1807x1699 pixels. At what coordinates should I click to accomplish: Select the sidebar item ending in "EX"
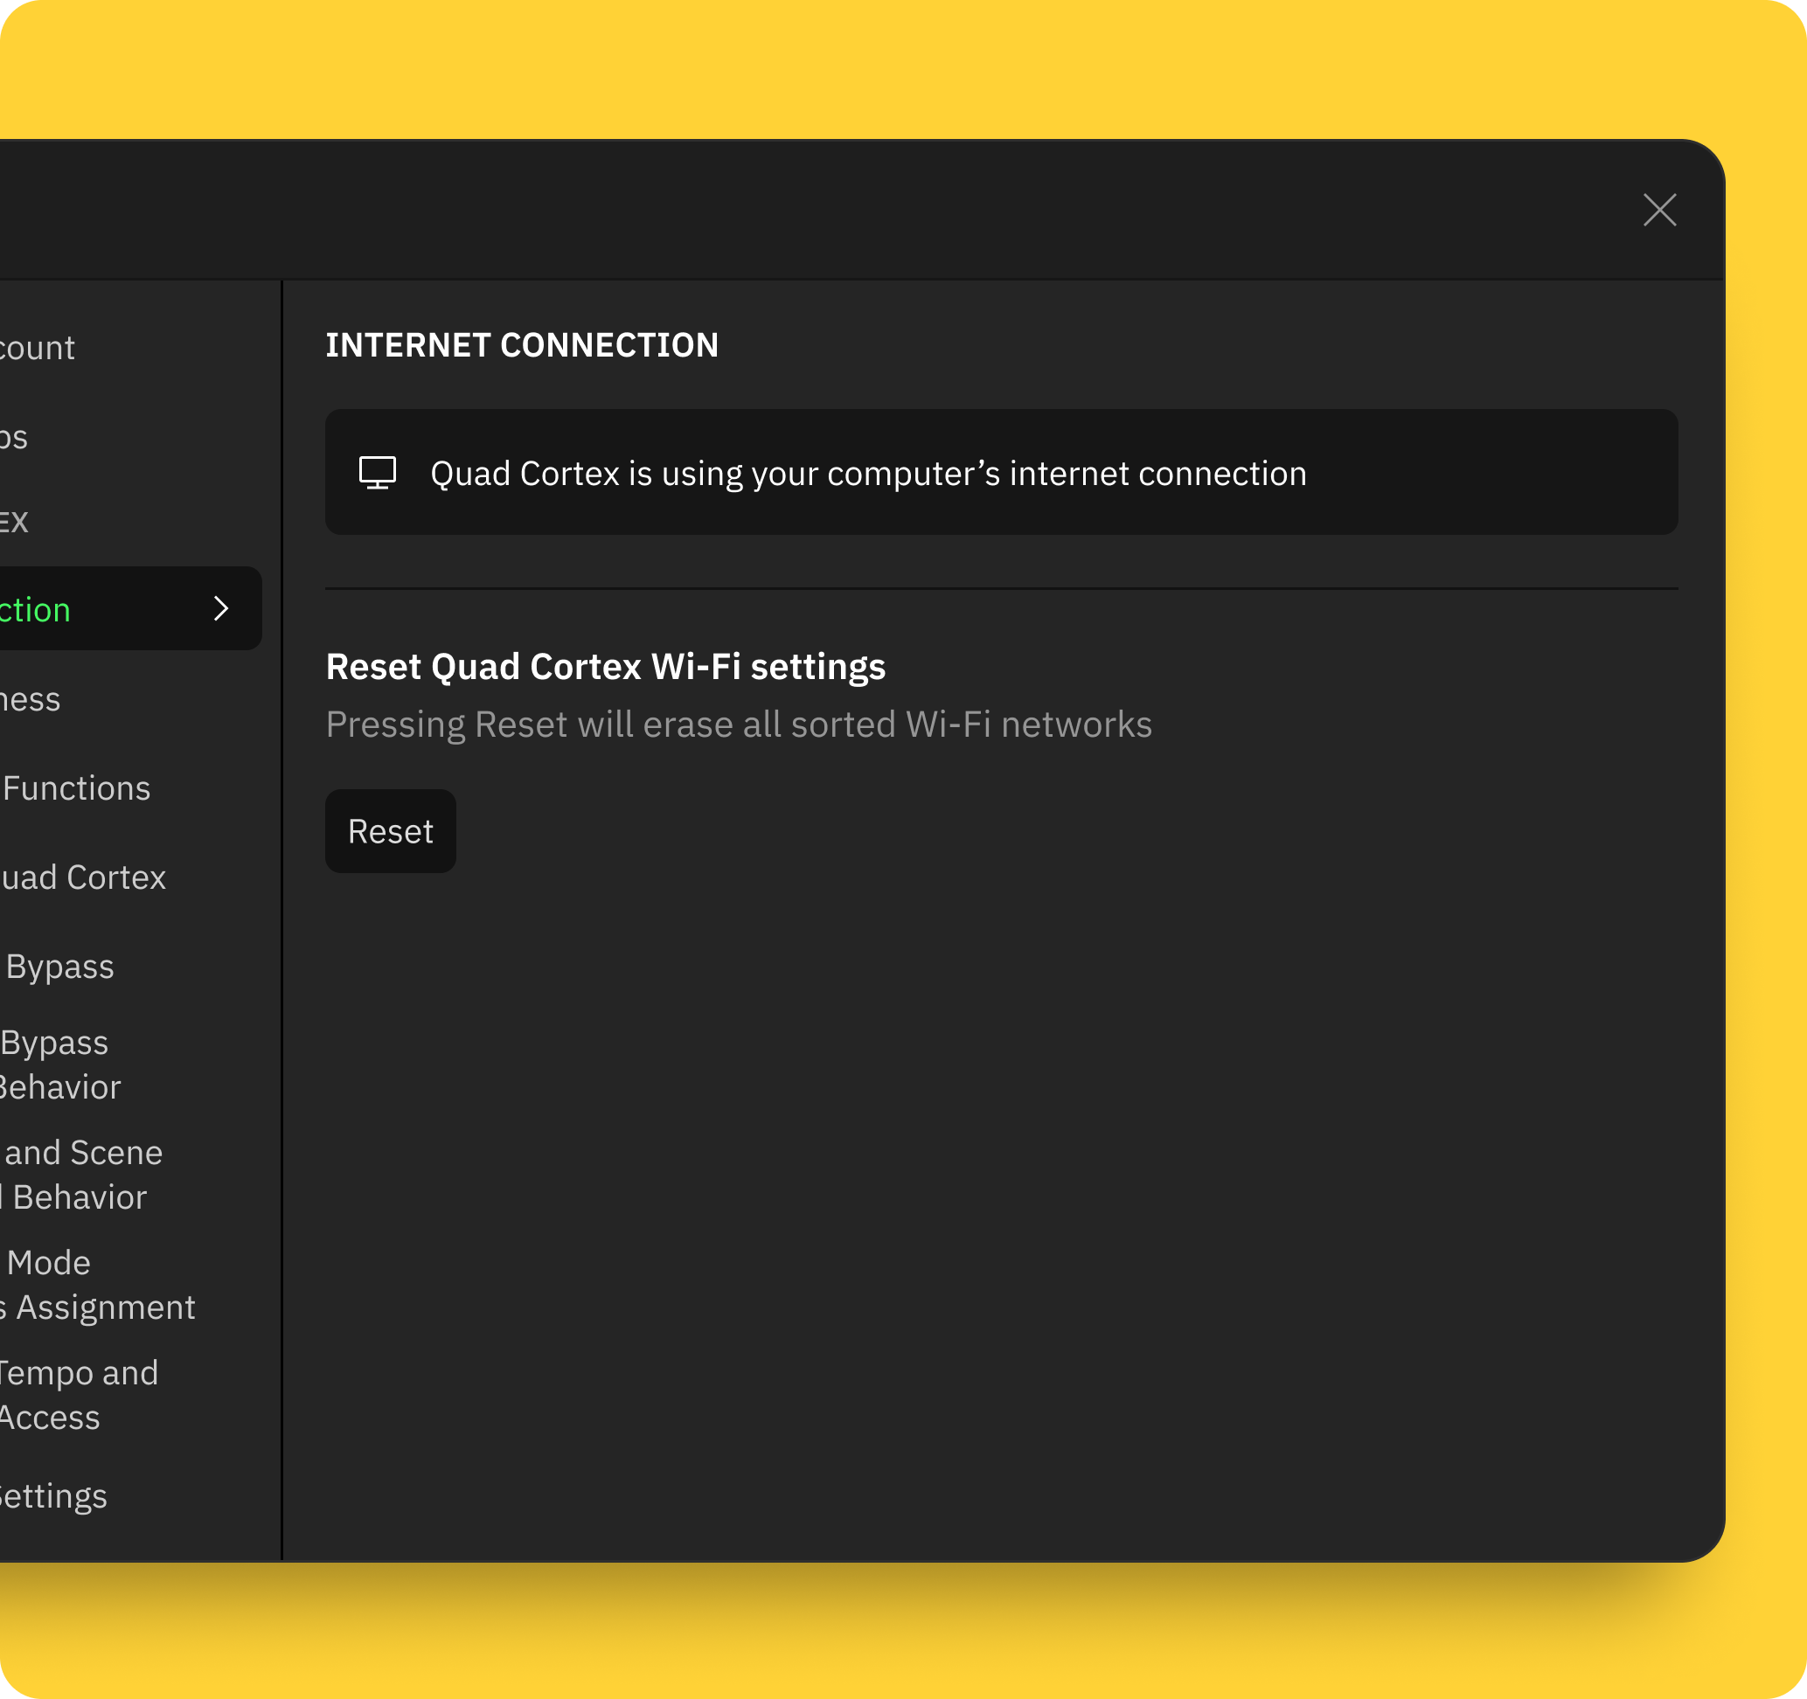click(x=14, y=522)
